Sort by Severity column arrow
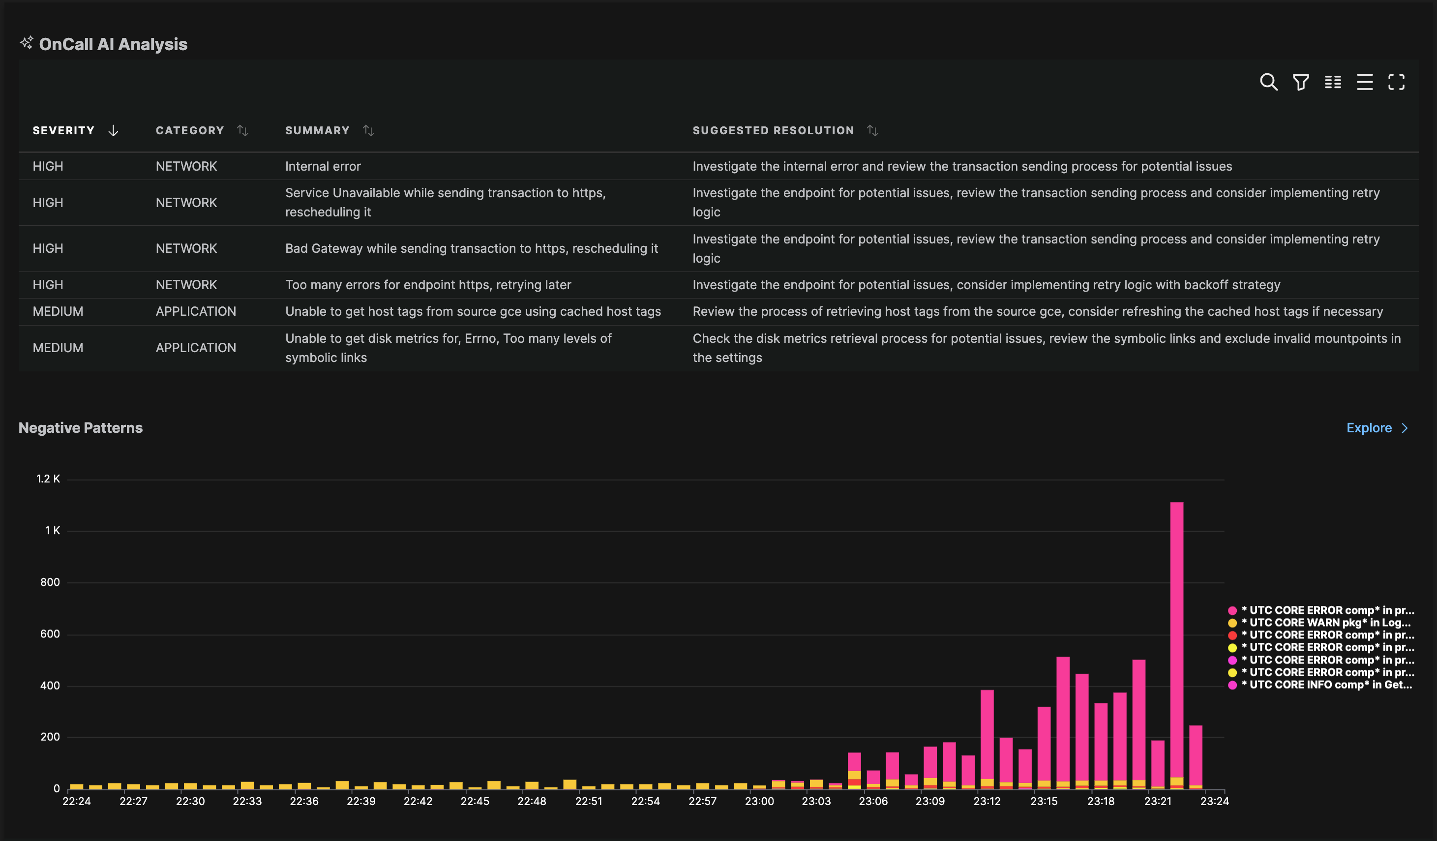The height and width of the screenshot is (841, 1437). tap(113, 130)
